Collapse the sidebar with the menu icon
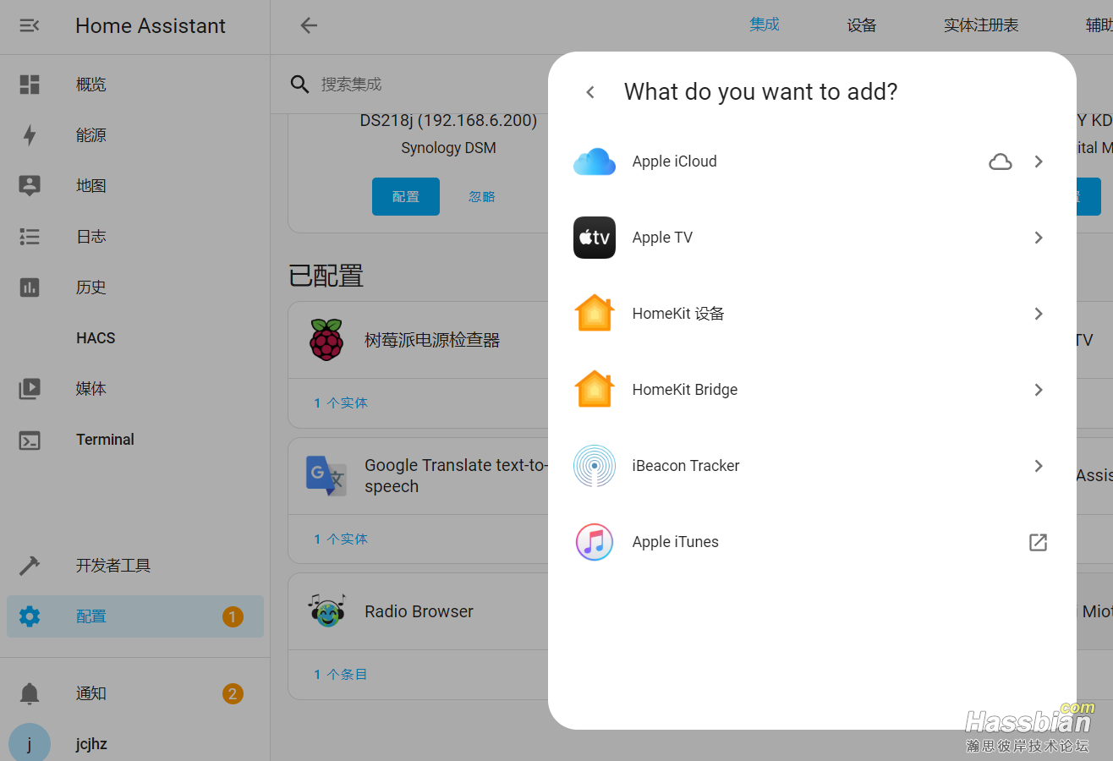 (30, 25)
